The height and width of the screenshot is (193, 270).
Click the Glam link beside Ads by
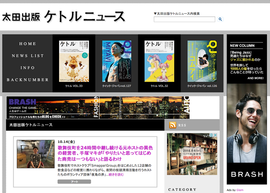coord(240,190)
